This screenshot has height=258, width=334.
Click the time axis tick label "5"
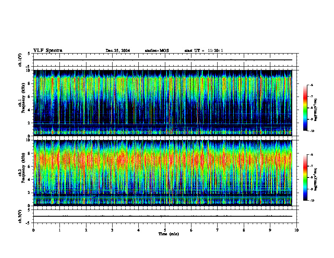[165, 230]
